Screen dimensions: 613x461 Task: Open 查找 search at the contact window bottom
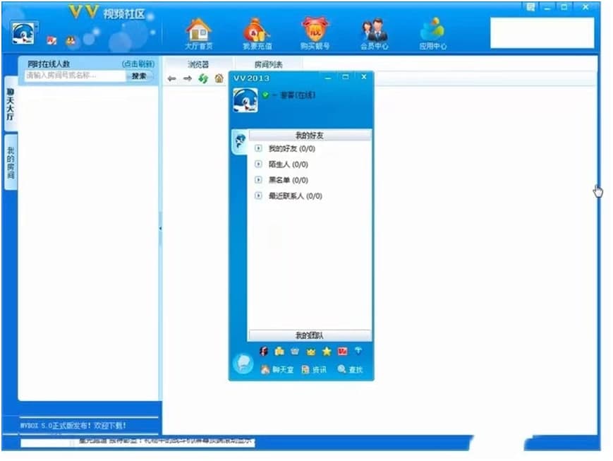click(350, 369)
